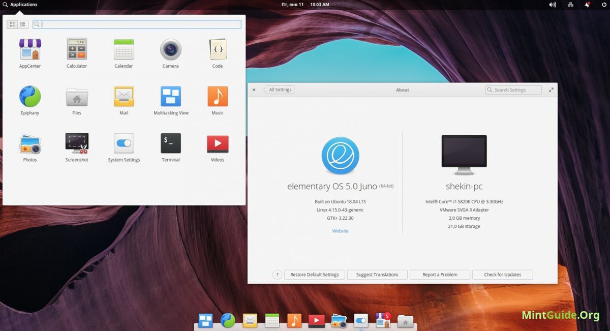Open Epiphany browser from the dock

tap(228, 320)
